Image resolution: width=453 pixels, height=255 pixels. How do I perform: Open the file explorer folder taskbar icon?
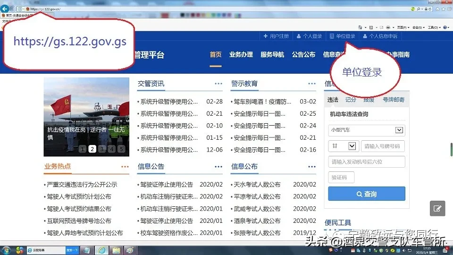[x=116, y=250]
